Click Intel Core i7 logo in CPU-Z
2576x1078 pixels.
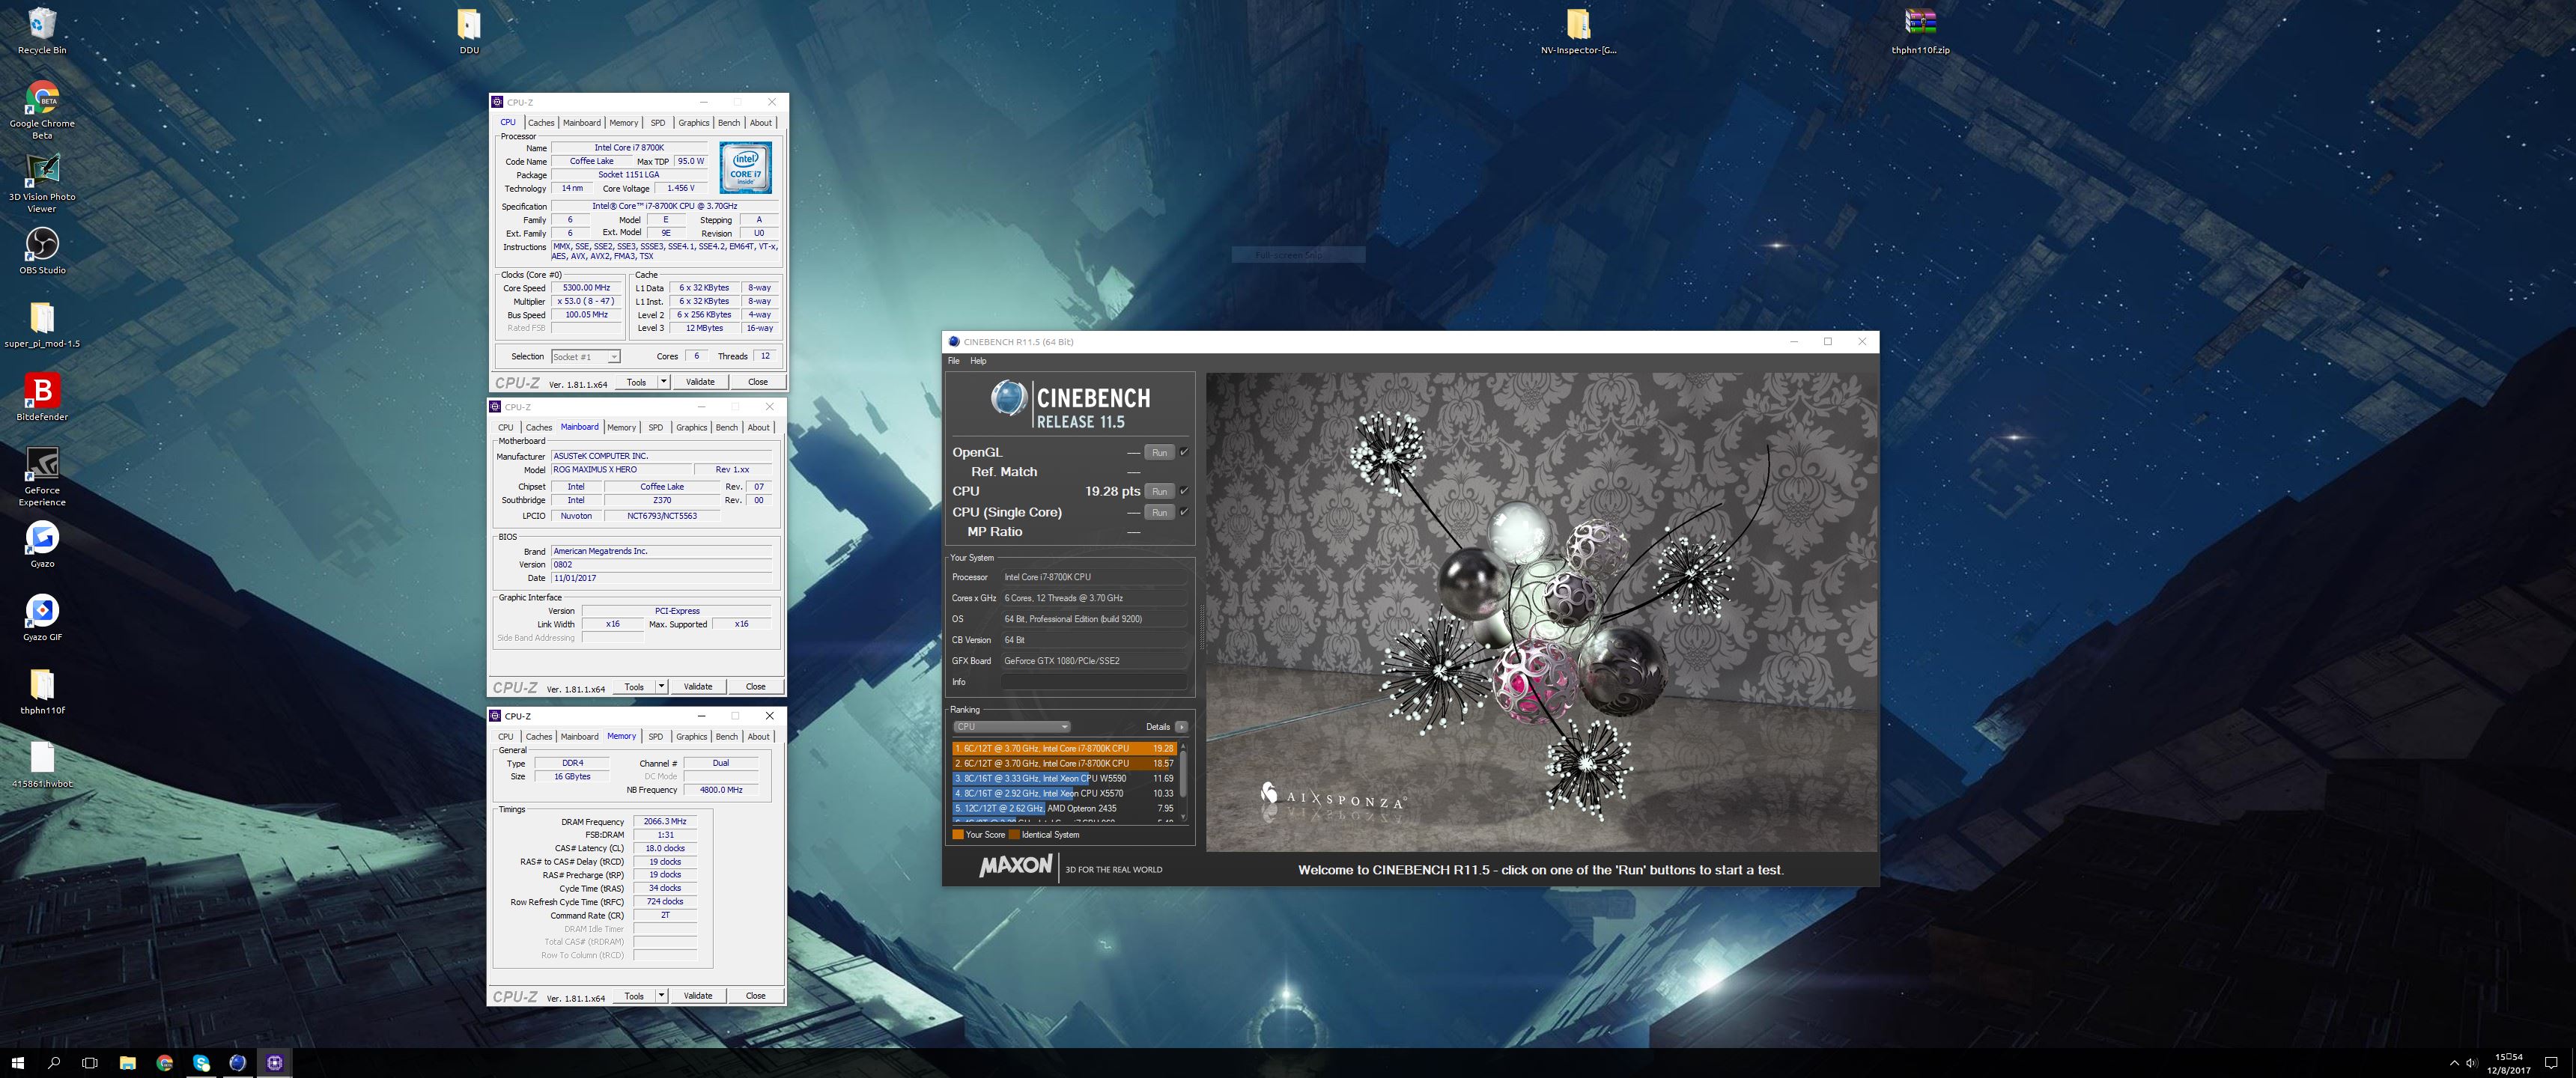[746, 168]
